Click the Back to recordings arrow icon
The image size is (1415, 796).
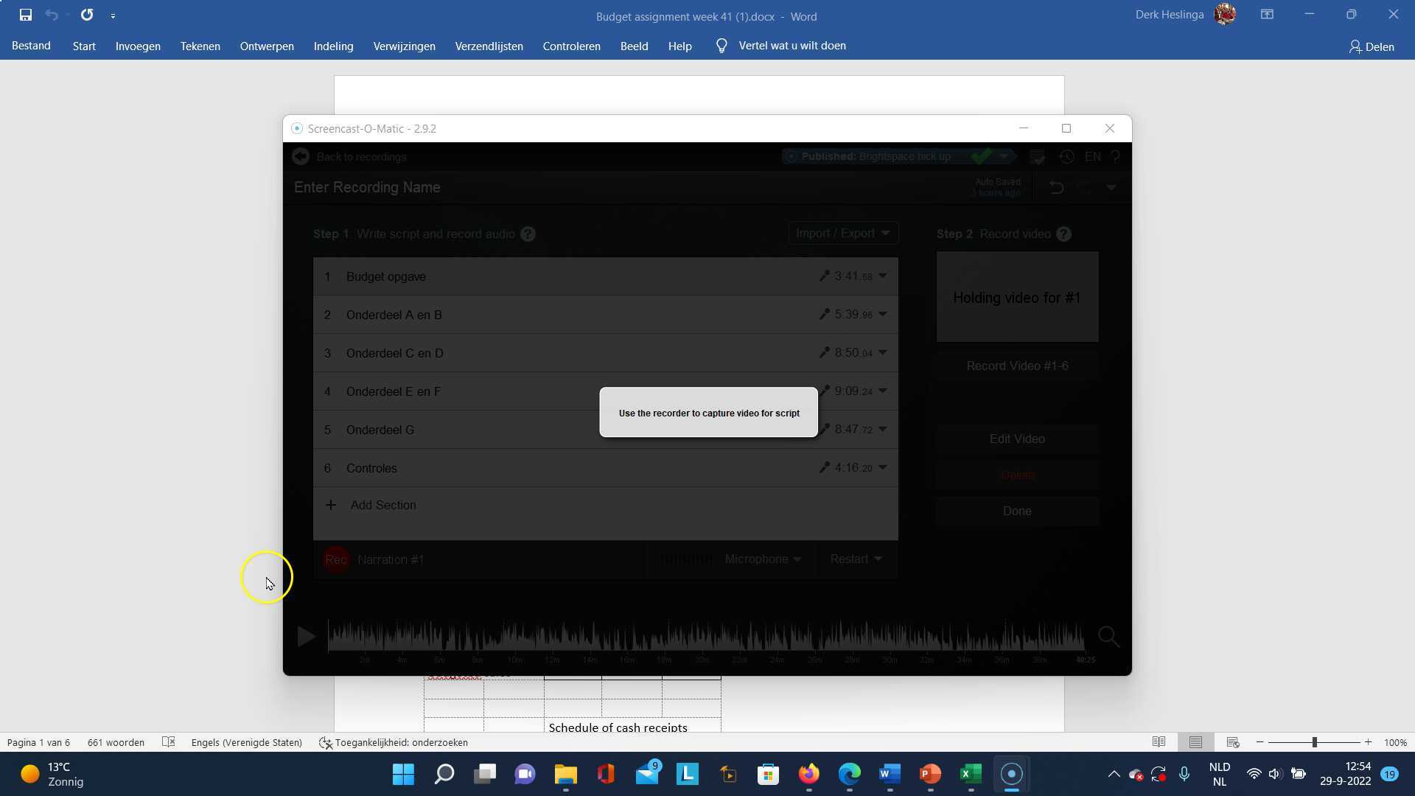click(x=300, y=157)
